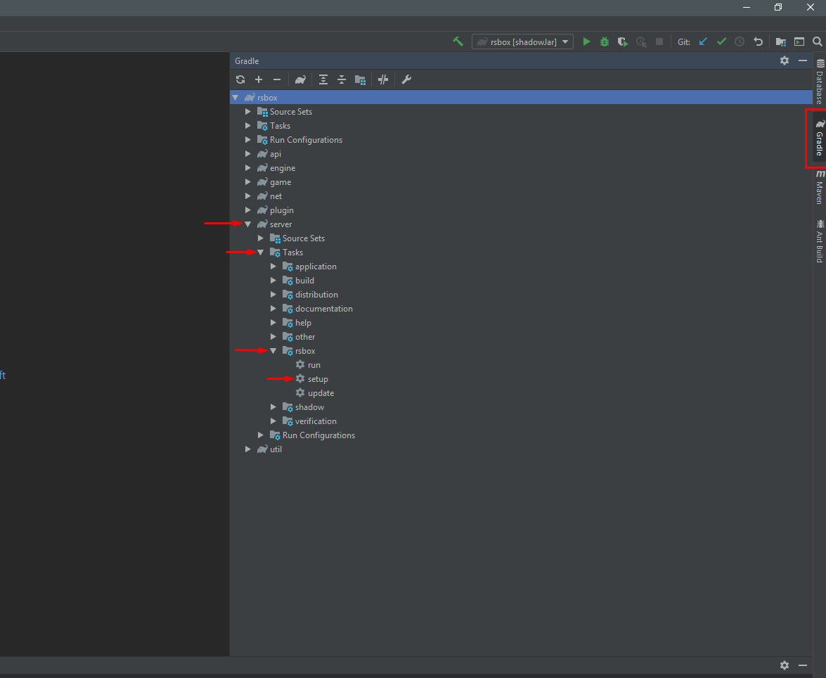The width and height of the screenshot is (826, 678).
Task: Reload all Gradle projects icon
Action: click(240, 79)
